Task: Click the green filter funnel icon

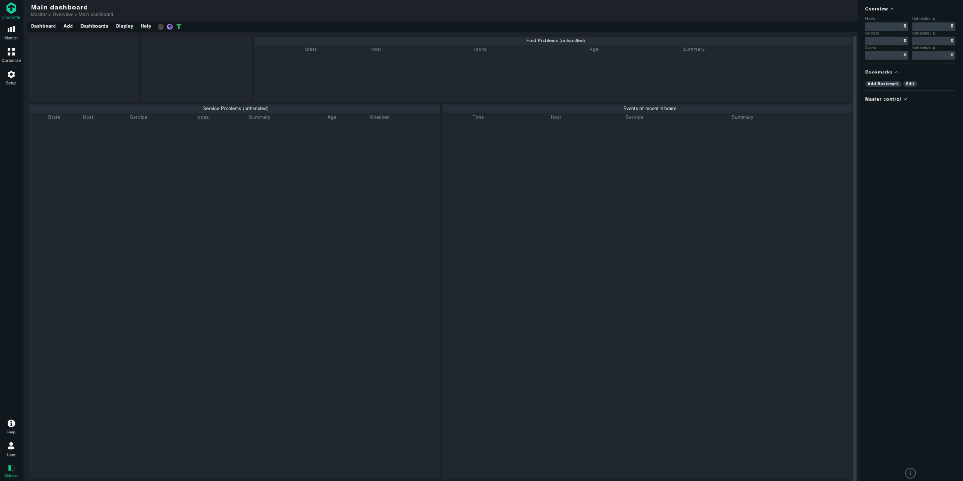Action: pos(179,27)
